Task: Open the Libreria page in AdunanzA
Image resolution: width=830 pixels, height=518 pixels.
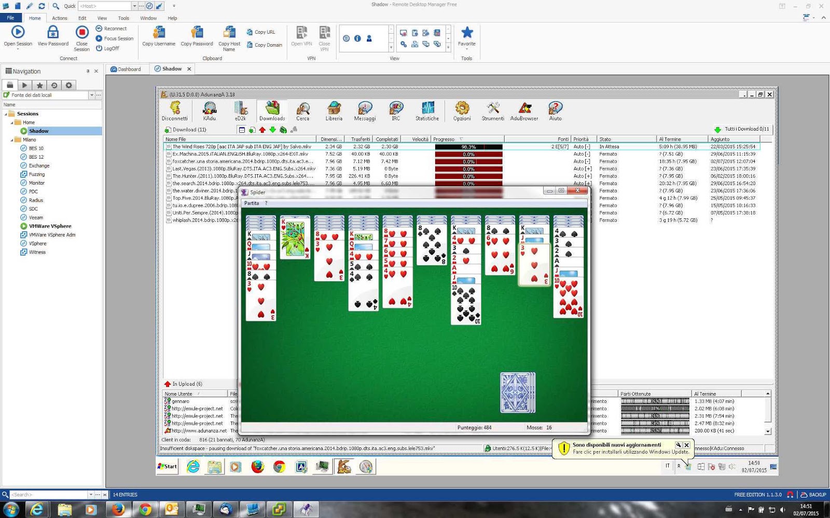Action: (334, 111)
